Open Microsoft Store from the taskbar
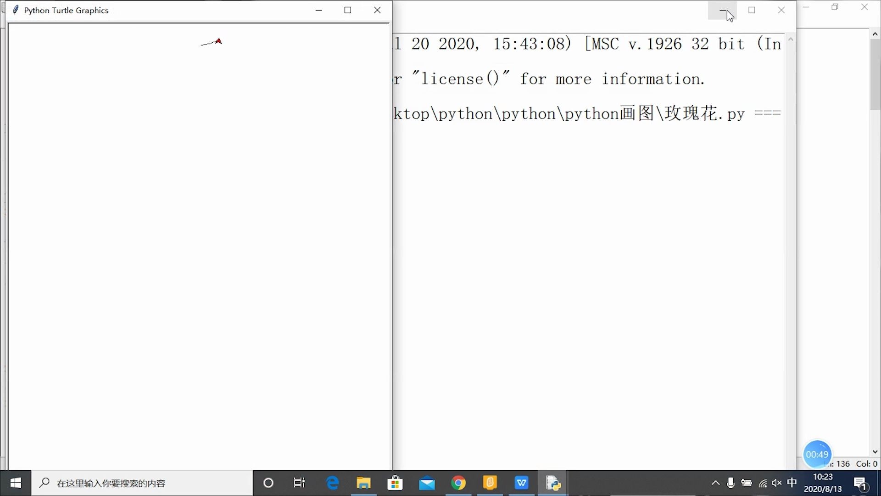 (395, 483)
